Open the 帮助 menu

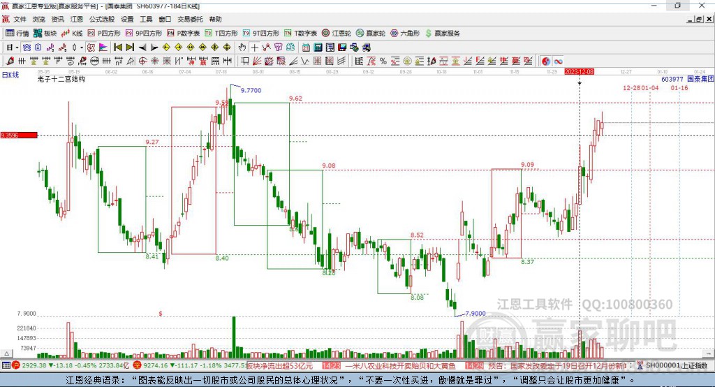point(215,19)
